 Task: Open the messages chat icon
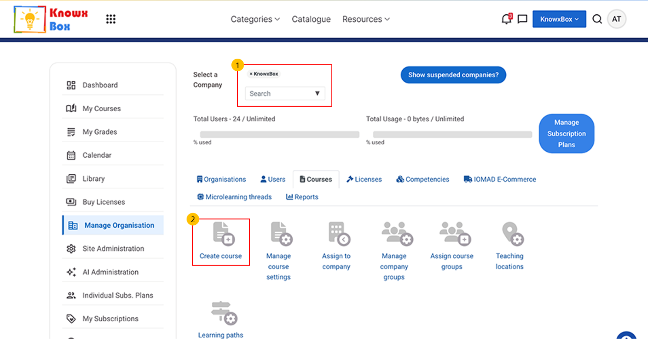pyautogui.click(x=522, y=19)
